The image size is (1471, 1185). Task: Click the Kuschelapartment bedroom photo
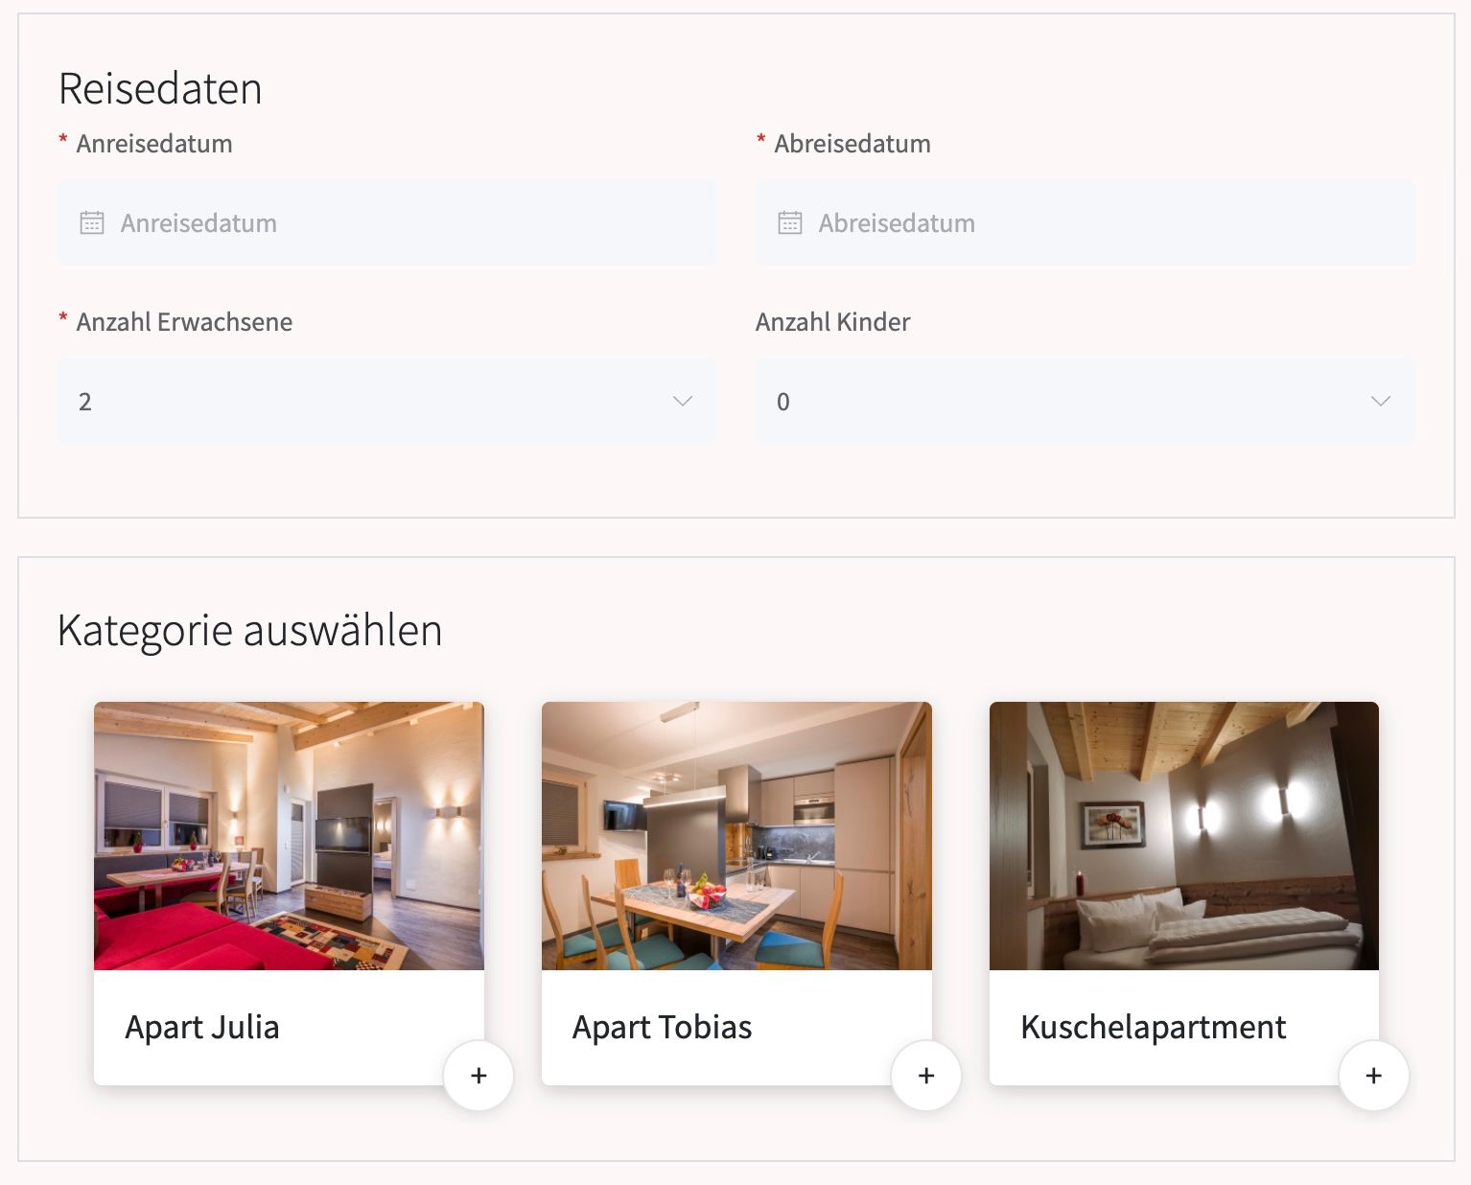(1183, 834)
